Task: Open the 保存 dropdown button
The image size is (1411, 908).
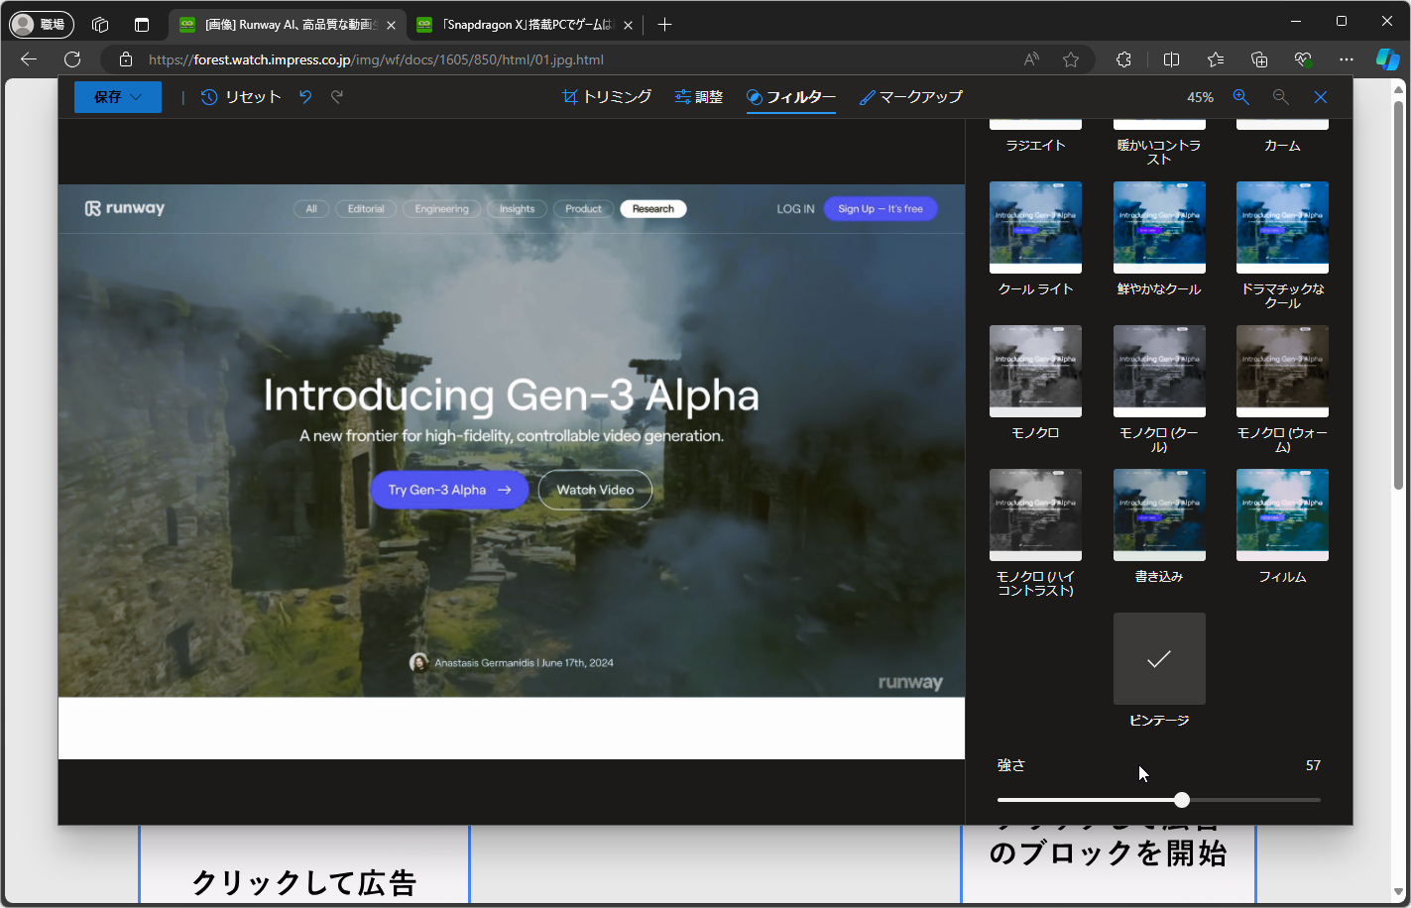Action: [118, 97]
